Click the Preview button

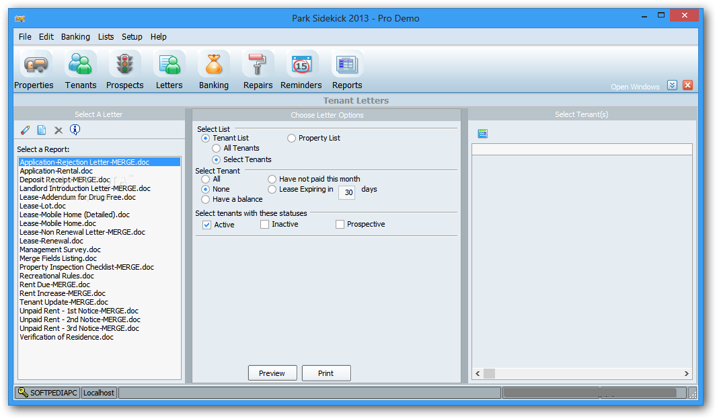click(272, 373)
